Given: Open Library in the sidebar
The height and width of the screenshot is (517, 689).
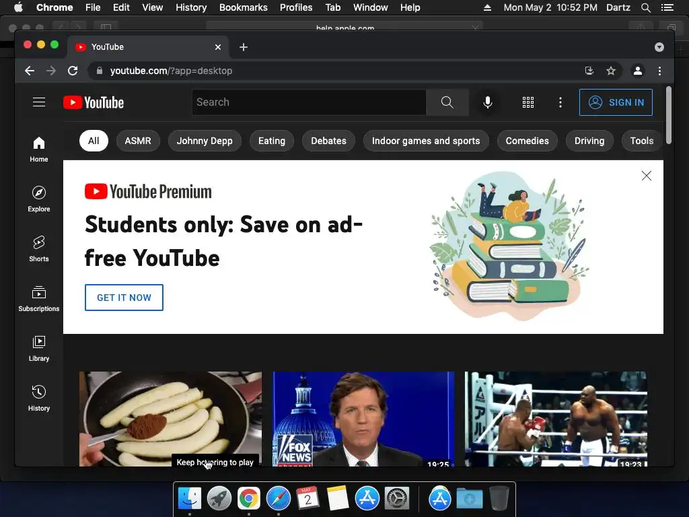Looking at the screenshot, I should point(39,349).
